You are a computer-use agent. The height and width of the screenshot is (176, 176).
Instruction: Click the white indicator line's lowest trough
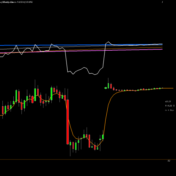pos(95,75)
